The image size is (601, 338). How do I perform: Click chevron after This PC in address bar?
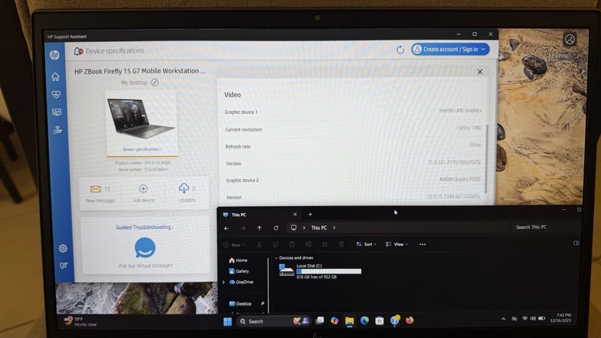click(x=334, y=228)
